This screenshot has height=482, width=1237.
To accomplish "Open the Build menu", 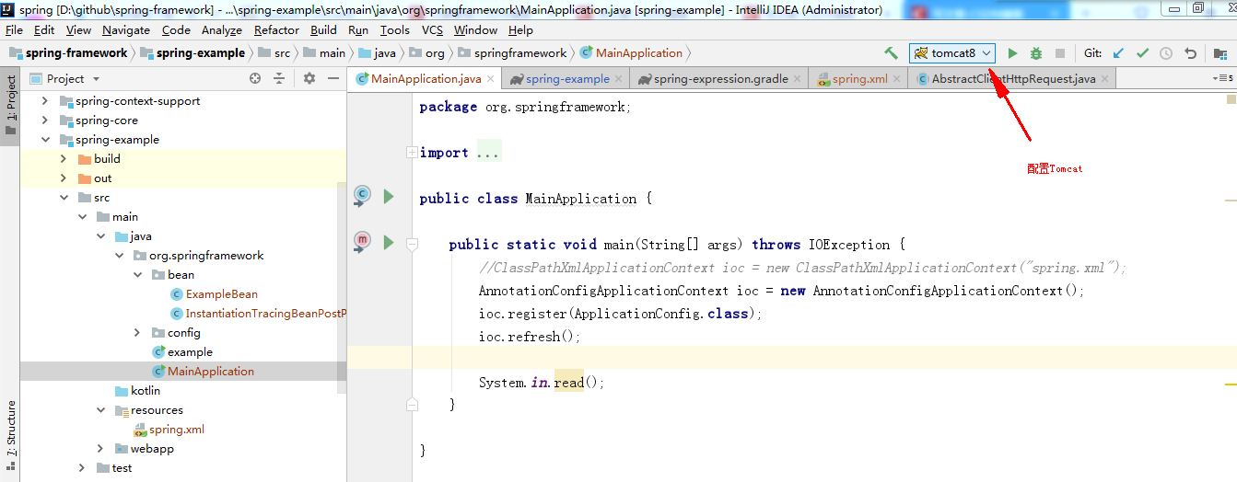I will tap(323, 30).
